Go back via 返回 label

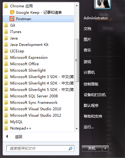[x=19, y=137]
